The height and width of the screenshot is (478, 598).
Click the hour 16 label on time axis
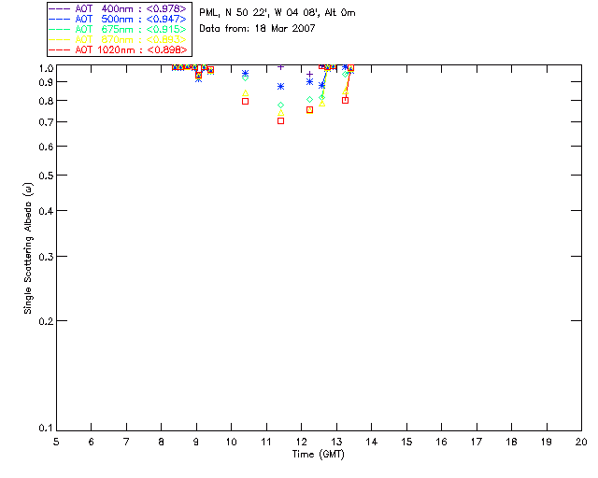click(442, 442)
